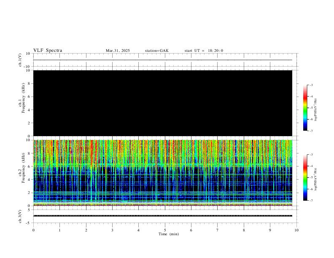The image size is (334, 258).
Task: Click the '-7' value on ch.2 colorbar
Action: click(x=311, y=200)
